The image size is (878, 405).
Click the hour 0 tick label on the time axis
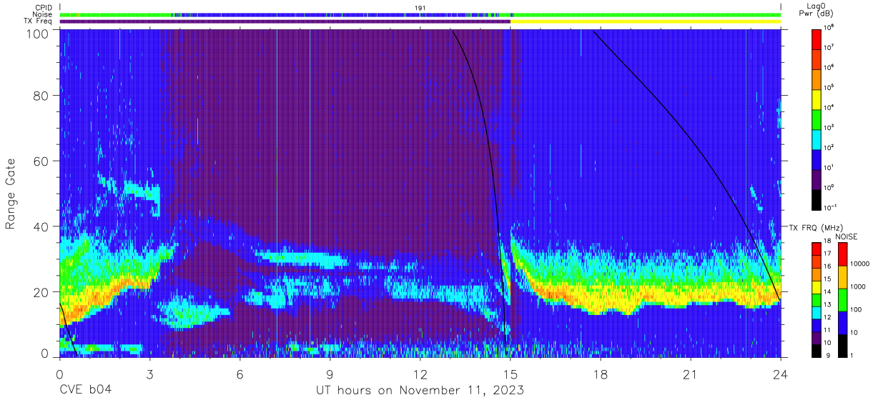tap(59, 374)
